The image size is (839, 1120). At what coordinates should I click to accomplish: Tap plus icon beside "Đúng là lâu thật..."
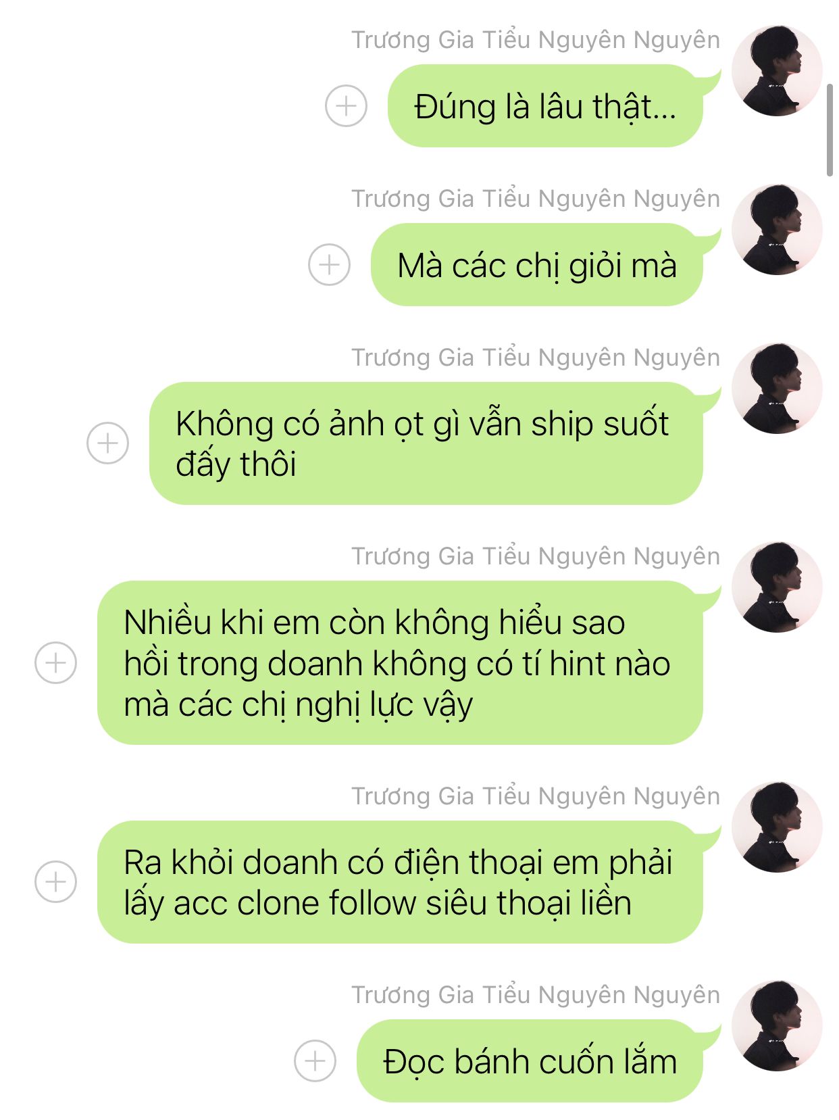coord(346,106)
